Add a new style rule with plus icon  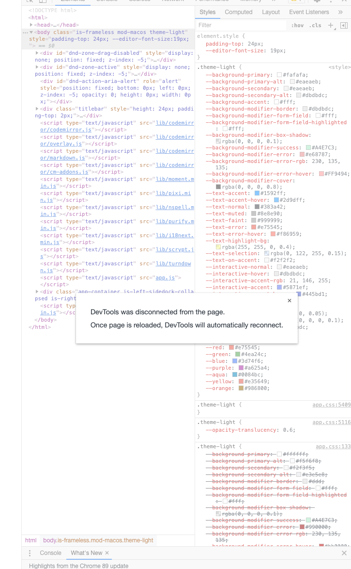click(330, 25)
